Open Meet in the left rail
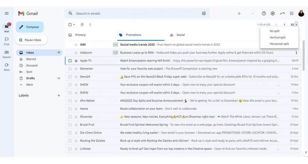The height and width of the screenshot is (164, 308). click(7, 67)
